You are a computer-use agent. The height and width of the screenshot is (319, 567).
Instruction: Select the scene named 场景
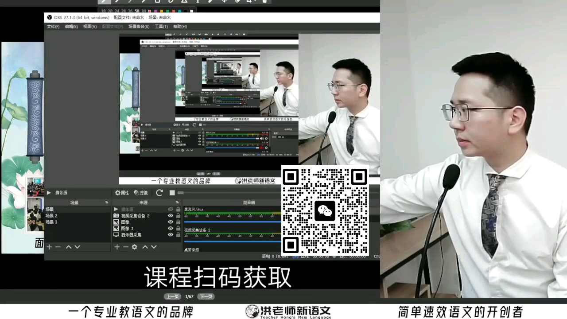(78, 209)
